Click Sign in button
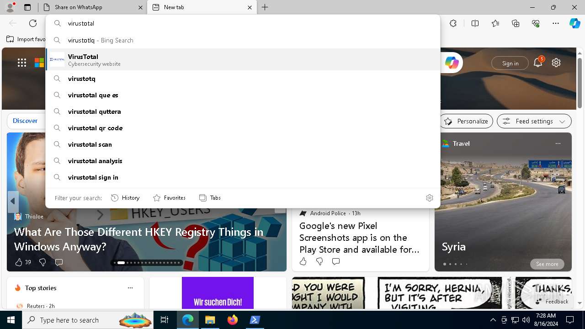The width and height of the screenshot is (585, 329). point(510,63)
